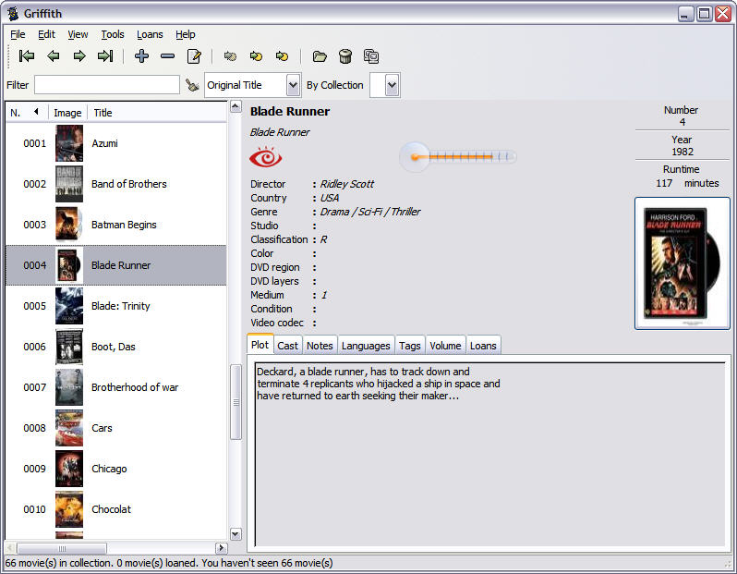Open the Help menu

186,34
